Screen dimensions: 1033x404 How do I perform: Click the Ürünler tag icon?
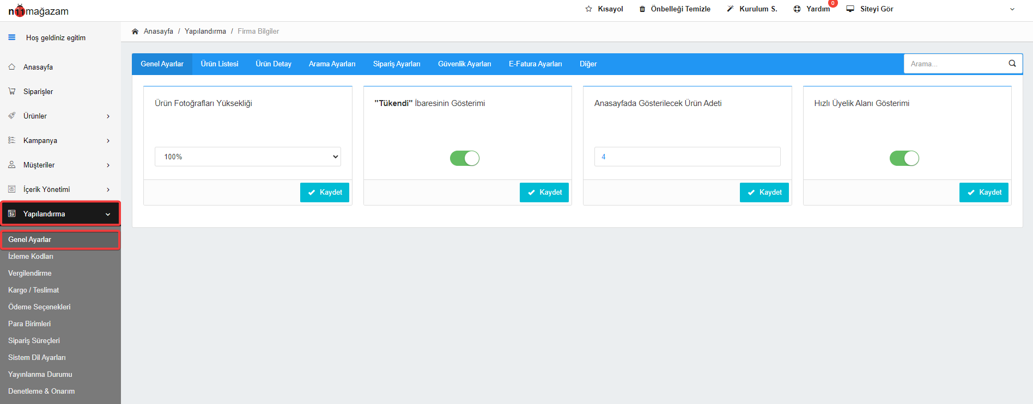(11, 116)
